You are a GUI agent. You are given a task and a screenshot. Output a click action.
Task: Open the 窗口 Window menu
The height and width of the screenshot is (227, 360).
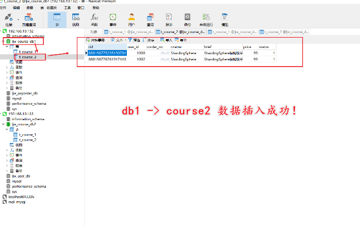81,8
